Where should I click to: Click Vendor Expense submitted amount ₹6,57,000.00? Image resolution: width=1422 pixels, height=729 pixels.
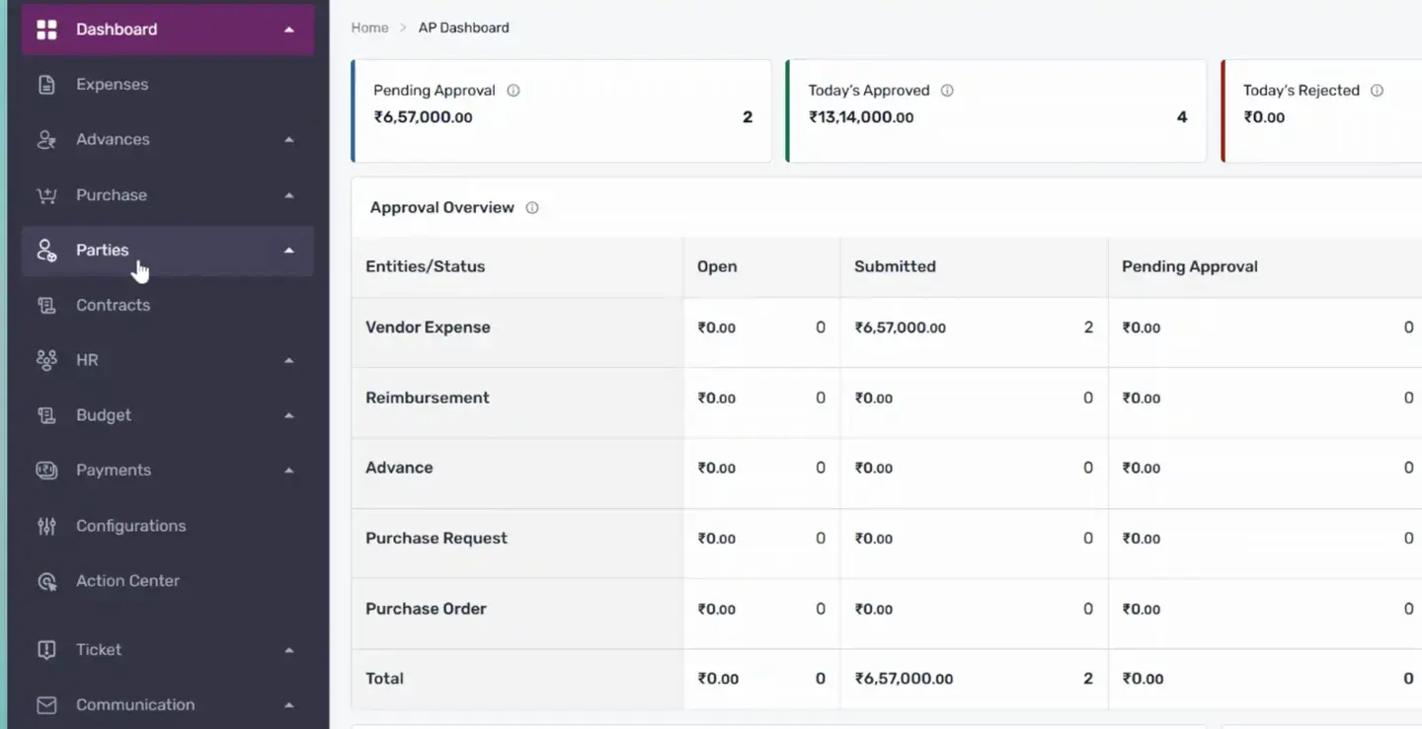coord(900,328)
